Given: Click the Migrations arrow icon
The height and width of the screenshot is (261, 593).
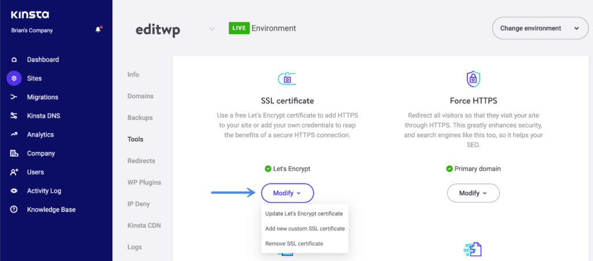Looking at the screenshot, I should pyautogui.click(x=14, y=97).
